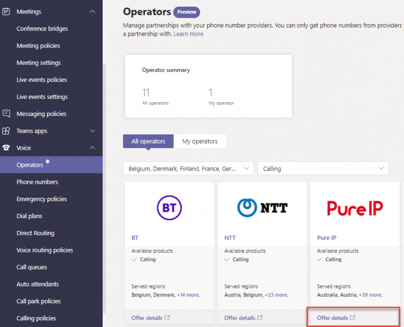Select Operators in the Voice sidebar
404x327 pixels.
(31, 164)
